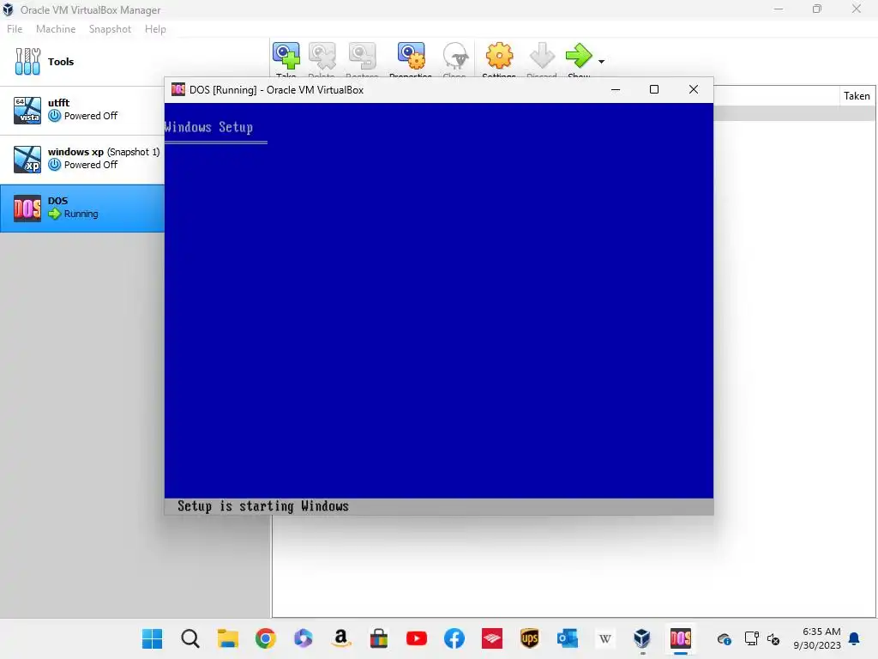Open the Windows Start menu
Image resolution: width=878 pixels, height=659 pixels.
pos(152,638)
